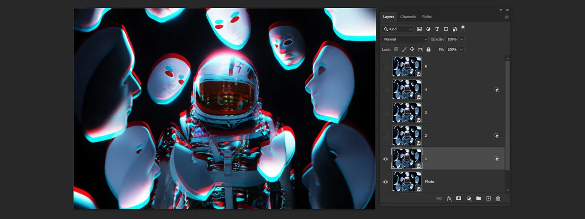
Task: Click blending options icon on layer 4
Action: (x=497, y=90)
